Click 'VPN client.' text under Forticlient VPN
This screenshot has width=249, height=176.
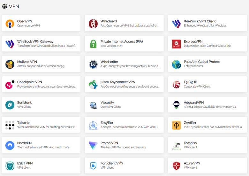pos(107,168)
